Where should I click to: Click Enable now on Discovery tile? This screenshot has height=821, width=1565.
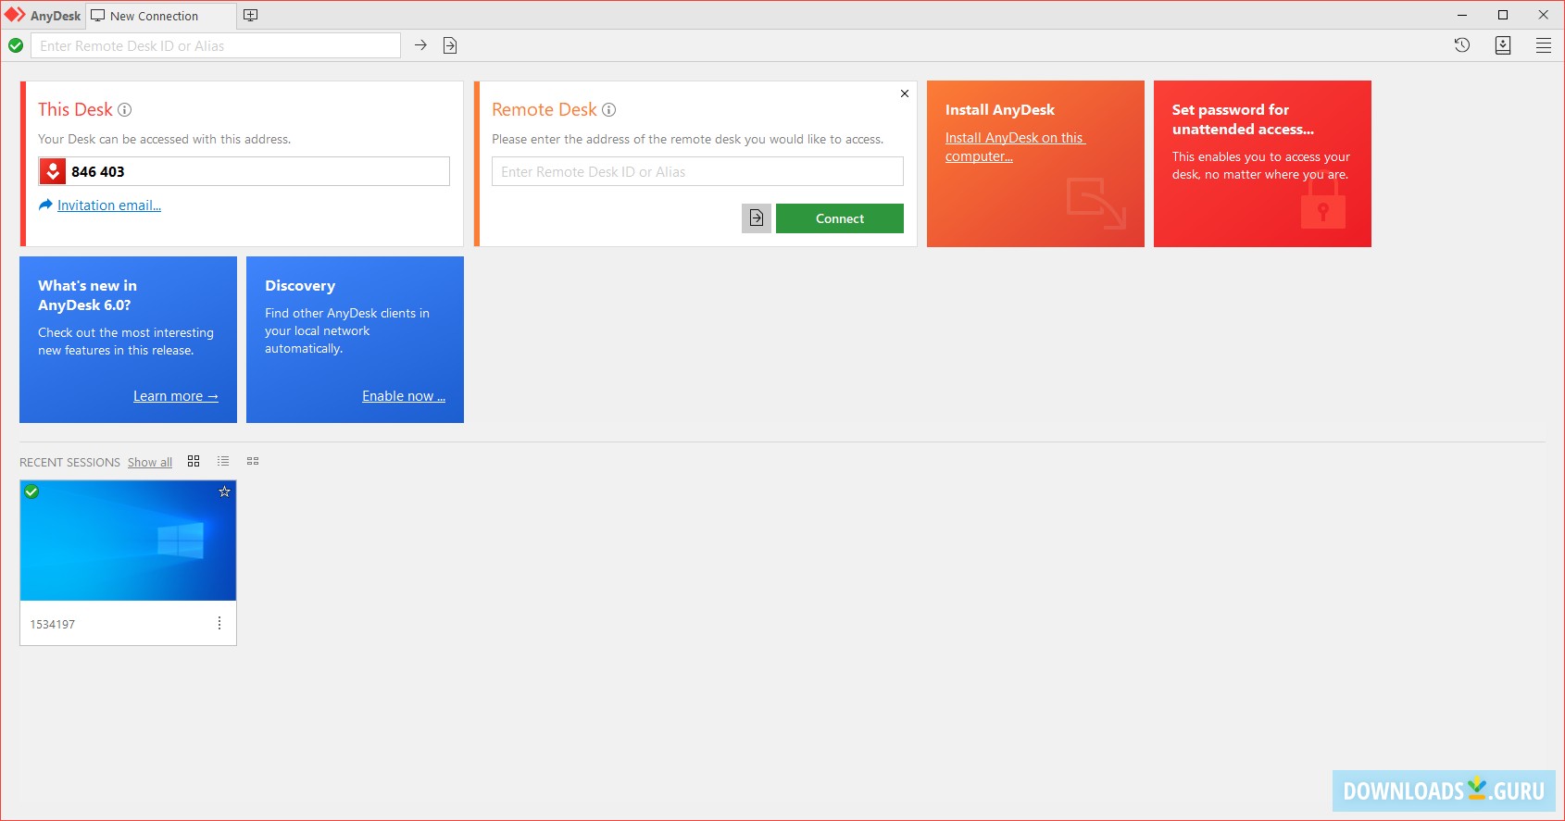click(x=404, y=396)
